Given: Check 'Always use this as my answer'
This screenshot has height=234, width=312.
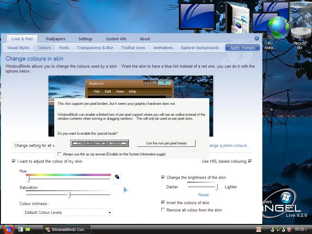Looking at the screenshot, I should (x=59, y=154).
